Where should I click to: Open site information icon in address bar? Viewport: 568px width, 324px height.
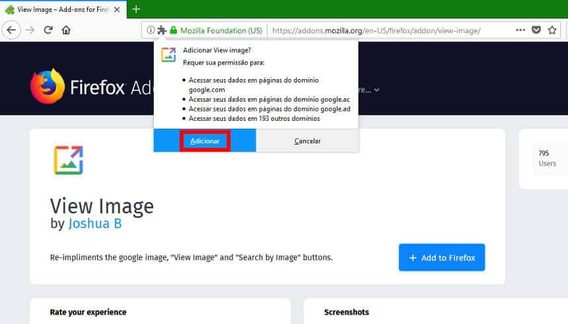pyautogui.click(x=151, y=30)
